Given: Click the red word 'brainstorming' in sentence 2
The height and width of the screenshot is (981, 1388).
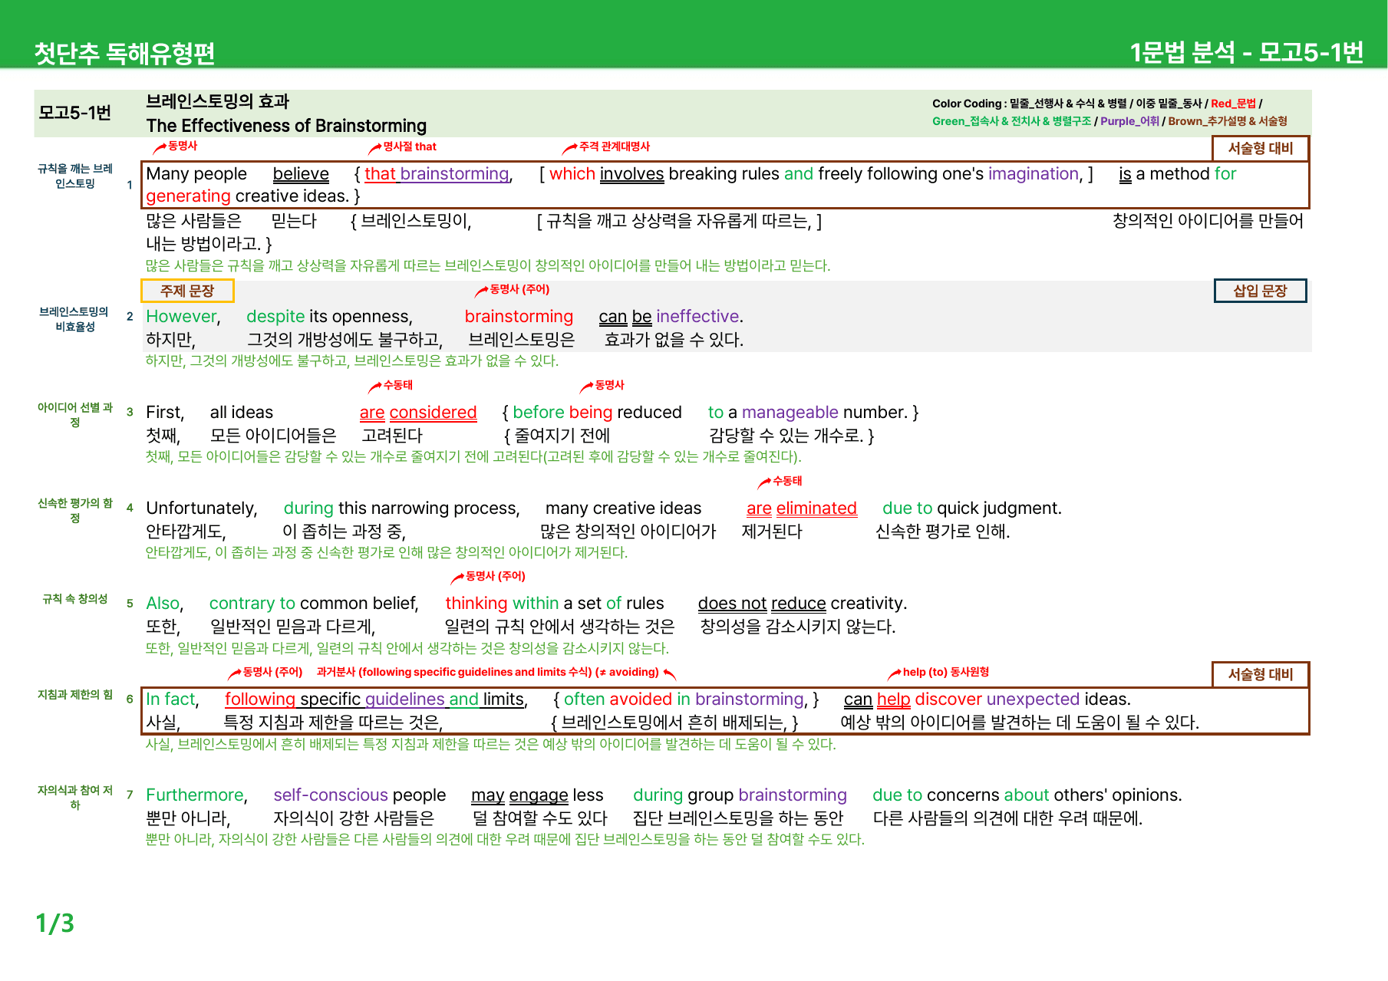Looking at the screenshot, I should (519, 317).
